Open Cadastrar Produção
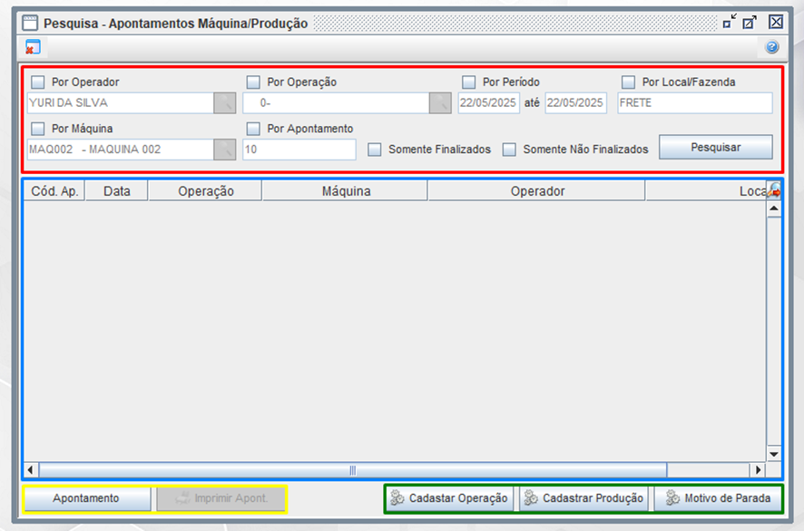This screenshot has height=531, width=804. [x=584, y=498]
